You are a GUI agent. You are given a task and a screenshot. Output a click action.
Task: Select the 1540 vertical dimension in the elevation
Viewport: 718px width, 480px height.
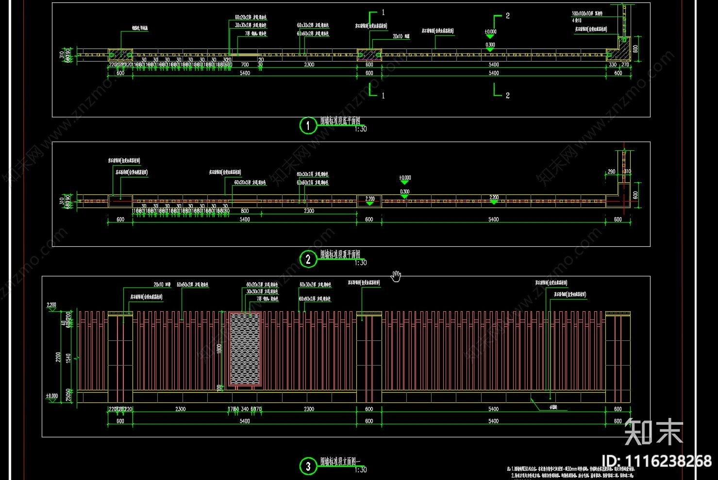pyautogui.click(x=68, y=358)
